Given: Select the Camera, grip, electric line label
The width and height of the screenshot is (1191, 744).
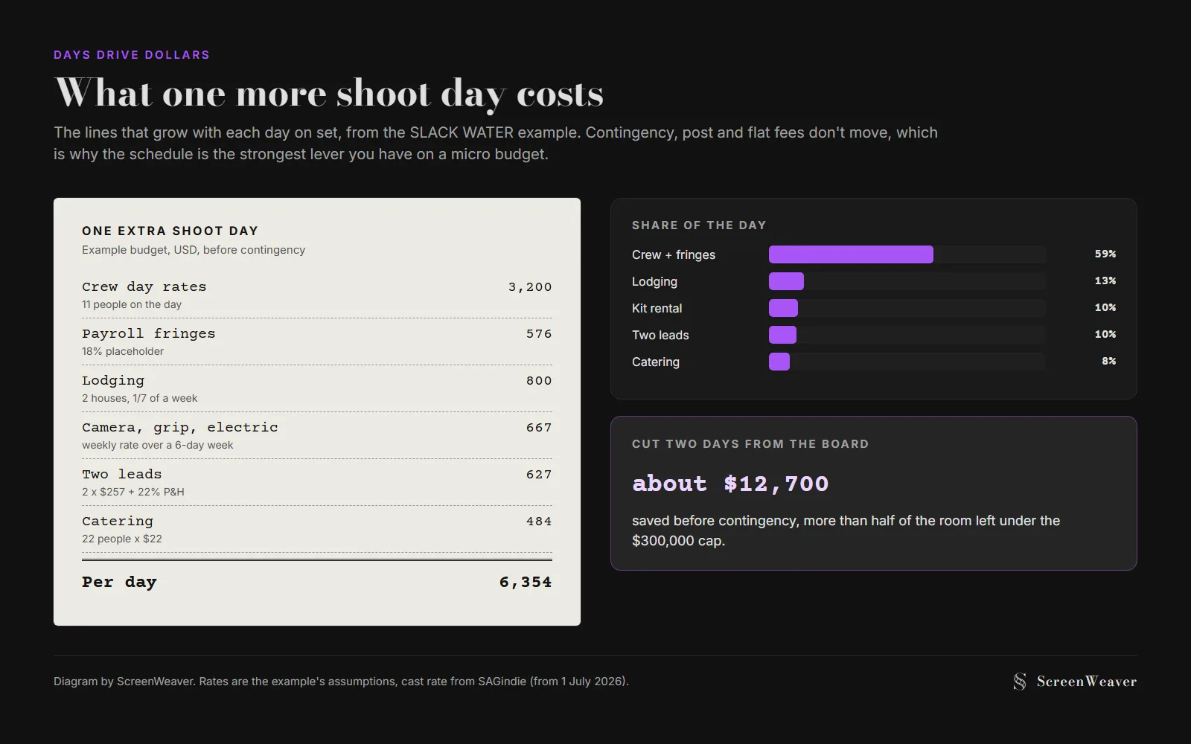Looking at the screenshot, I should click(x=180, y=427).
